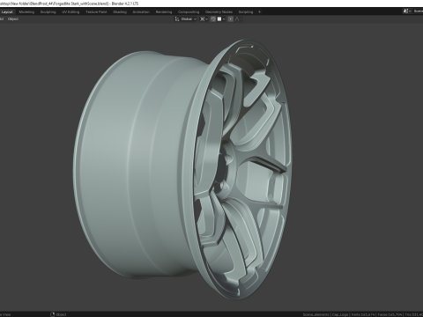Toggle proportional editing icon
Viewport: 423px width, 317px height.
pyautogui.click(x=231, y=19)
